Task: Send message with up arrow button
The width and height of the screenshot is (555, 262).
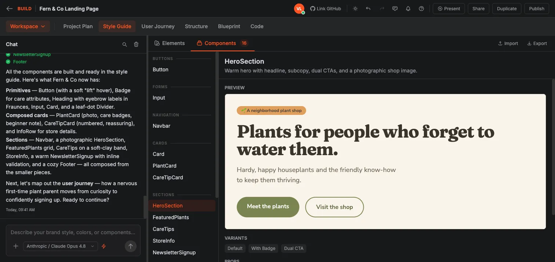Action: pos(131,246)
